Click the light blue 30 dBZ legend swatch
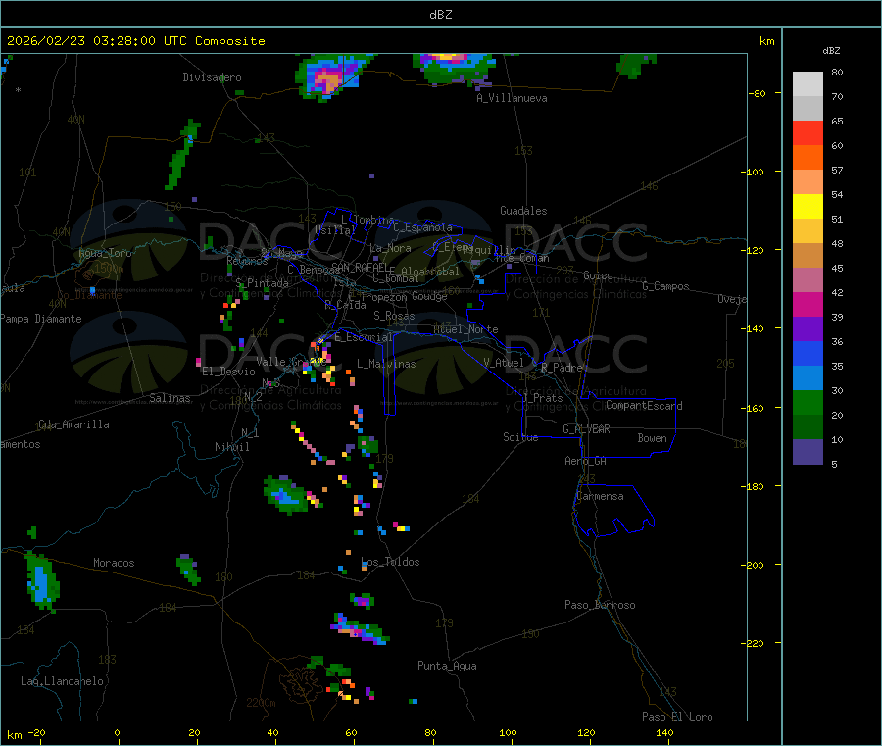Screen dimensions: 882x746 click(x=808, y=378)
